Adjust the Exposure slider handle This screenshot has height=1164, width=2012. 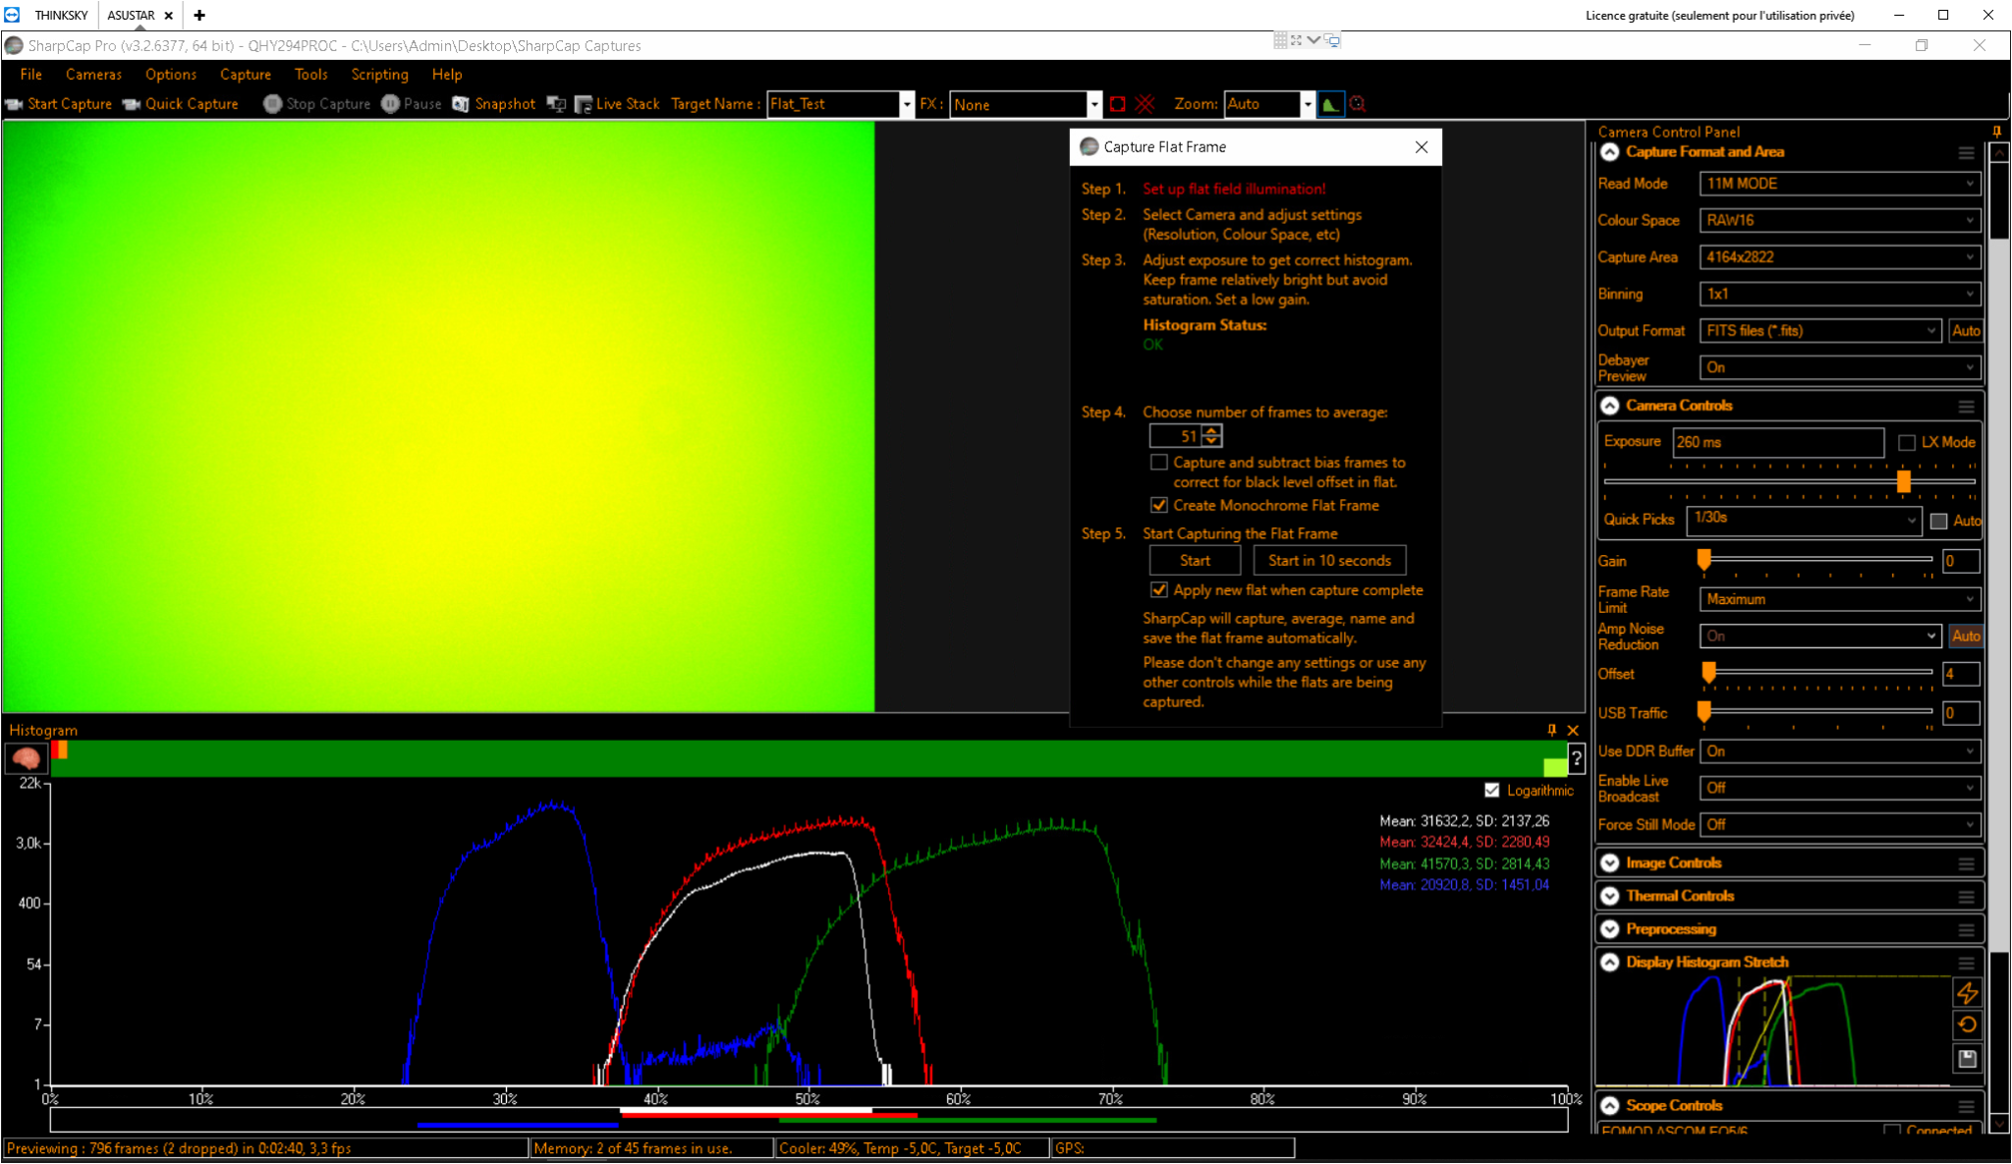tap(1903, 481)
